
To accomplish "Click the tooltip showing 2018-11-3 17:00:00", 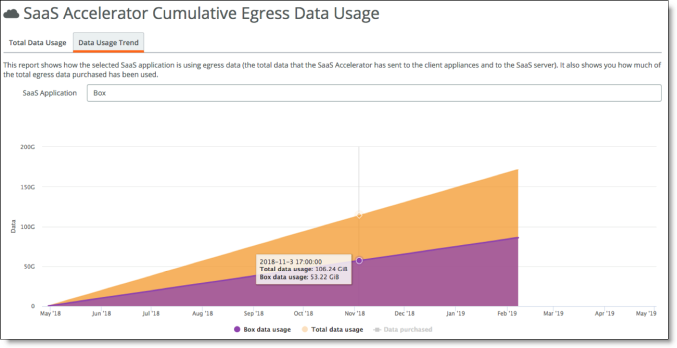I will [304, 269].
